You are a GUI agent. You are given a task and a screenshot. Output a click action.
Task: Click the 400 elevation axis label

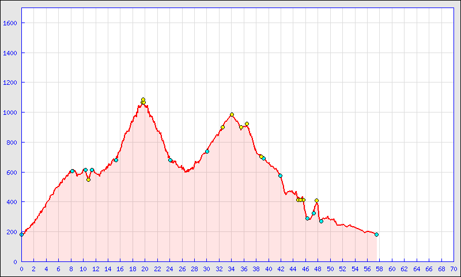coord(12,202)
